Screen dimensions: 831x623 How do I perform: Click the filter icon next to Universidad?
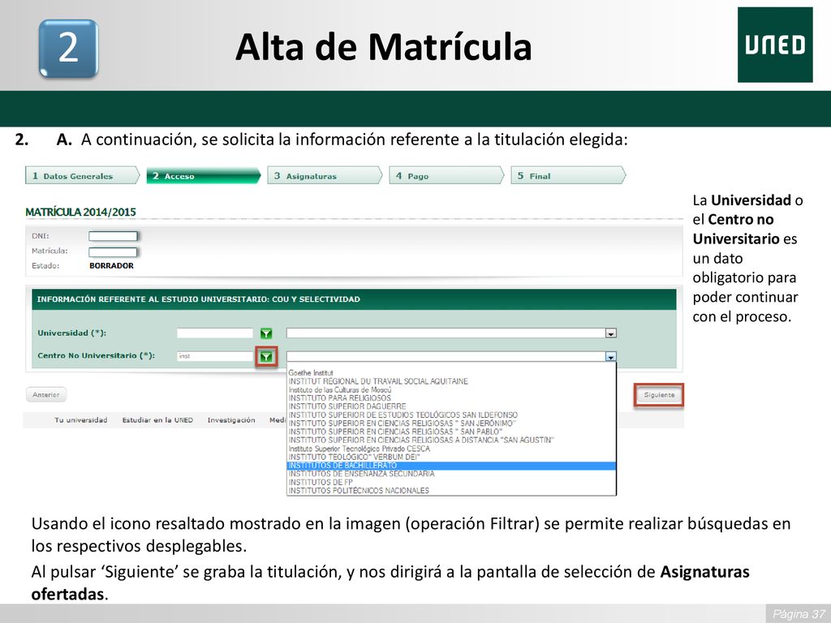pyautogui.click(x=266, y=333)
